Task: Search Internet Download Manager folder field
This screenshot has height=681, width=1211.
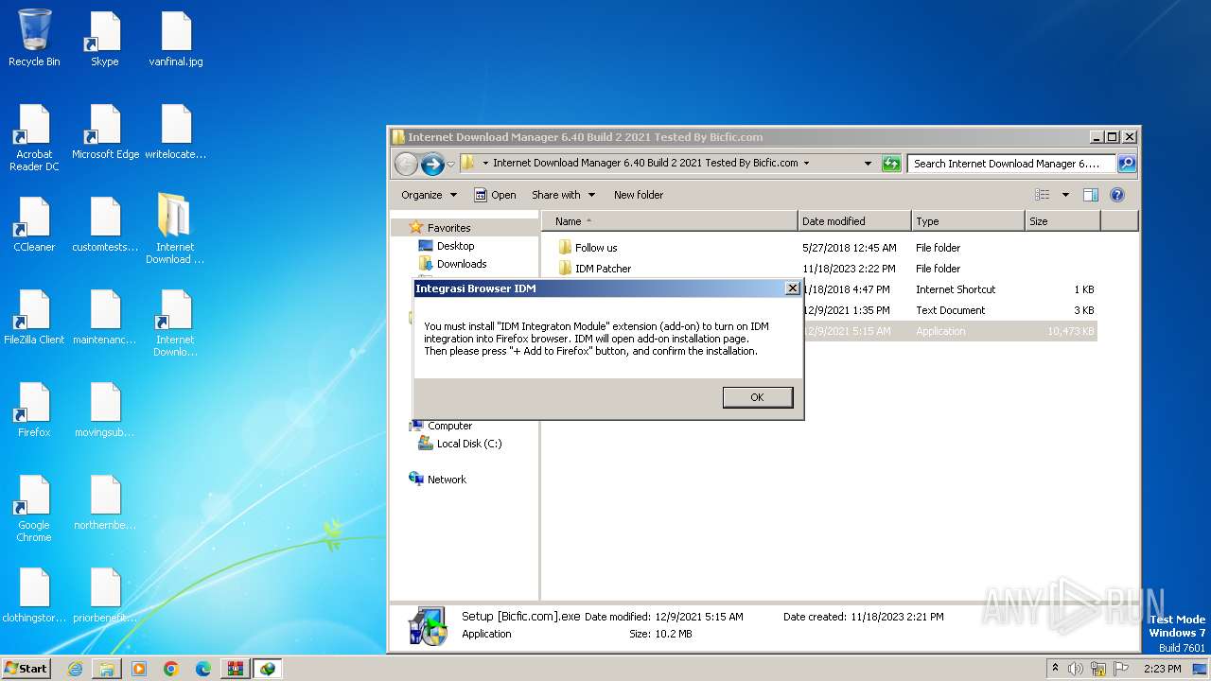Action: pyautogui.click(x=1010, y=164)
